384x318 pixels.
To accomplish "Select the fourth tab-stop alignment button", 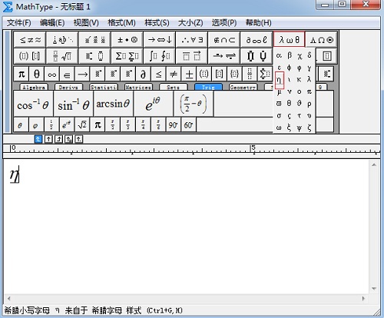I will tap(68, 139).
